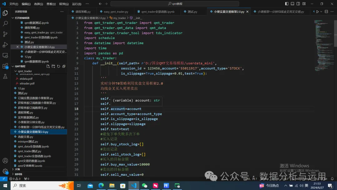Refresh the QMT教程 explorer tree
The image size is (337, 190).
(x=58, y=66)
